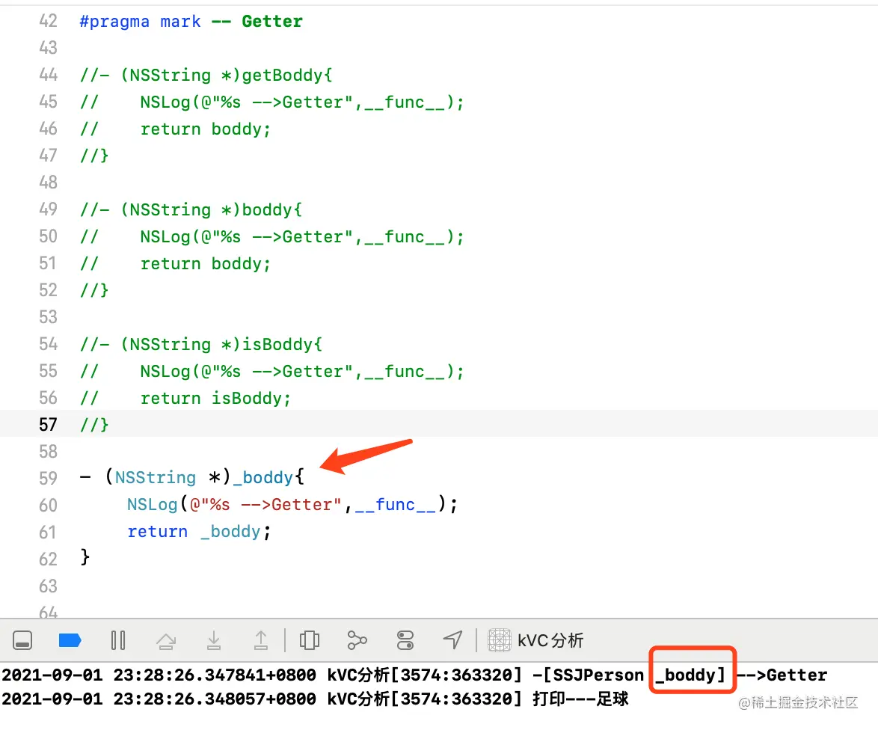Image resolution: width=878 pixels, height=730 pixels.
Task: Click the '#pragma mark -- Getter' line
Action: pos(191,21)
